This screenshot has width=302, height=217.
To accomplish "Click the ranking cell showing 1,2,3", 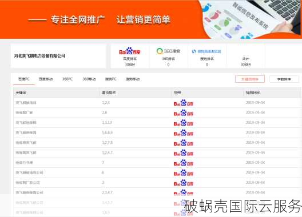I will (x=106, y=103).
